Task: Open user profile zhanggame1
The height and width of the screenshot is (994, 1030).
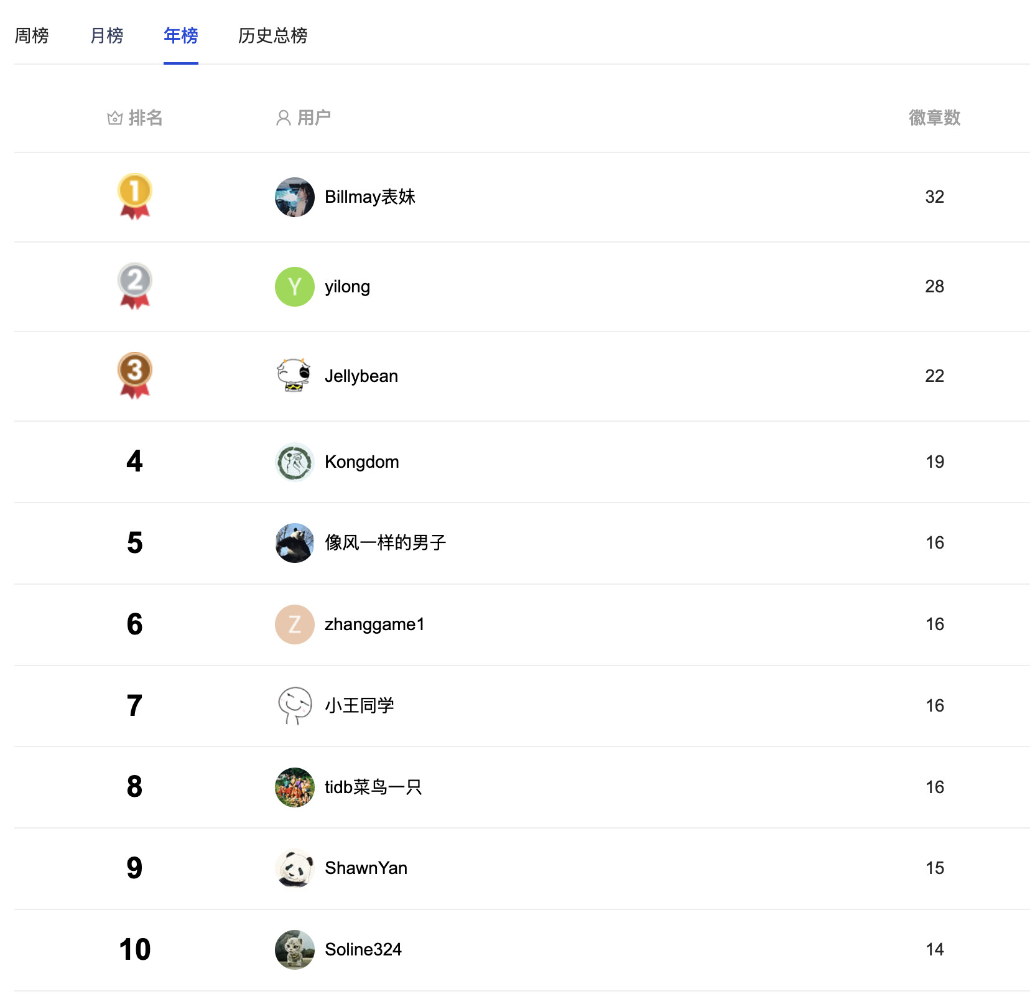Action: coord(374,624)
